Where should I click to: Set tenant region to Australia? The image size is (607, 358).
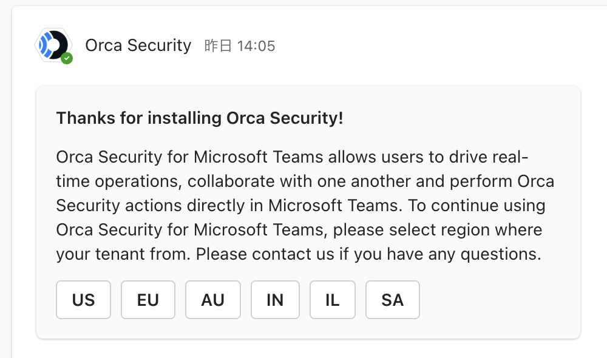(213, 300)
